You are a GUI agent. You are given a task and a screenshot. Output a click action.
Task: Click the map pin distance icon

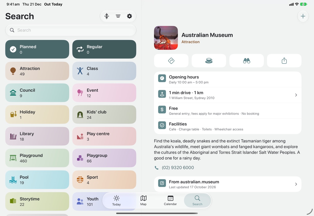[162, 94]
